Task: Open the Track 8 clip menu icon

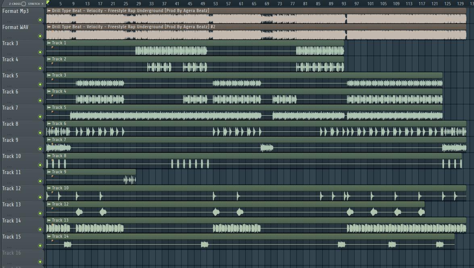Action: [x=49, y=156]
